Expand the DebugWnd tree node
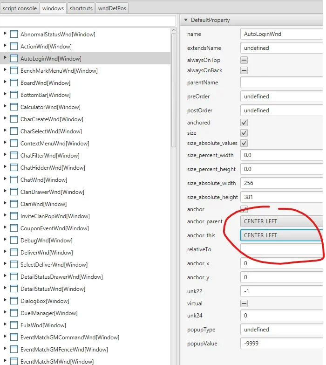326x365 pixels. tap(5, 239)
